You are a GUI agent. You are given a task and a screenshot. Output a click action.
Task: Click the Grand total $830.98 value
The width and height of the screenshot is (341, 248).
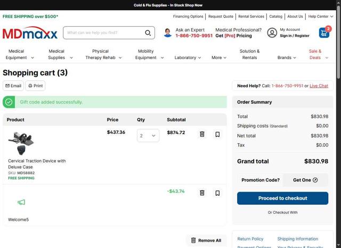(x=316, y=161)
